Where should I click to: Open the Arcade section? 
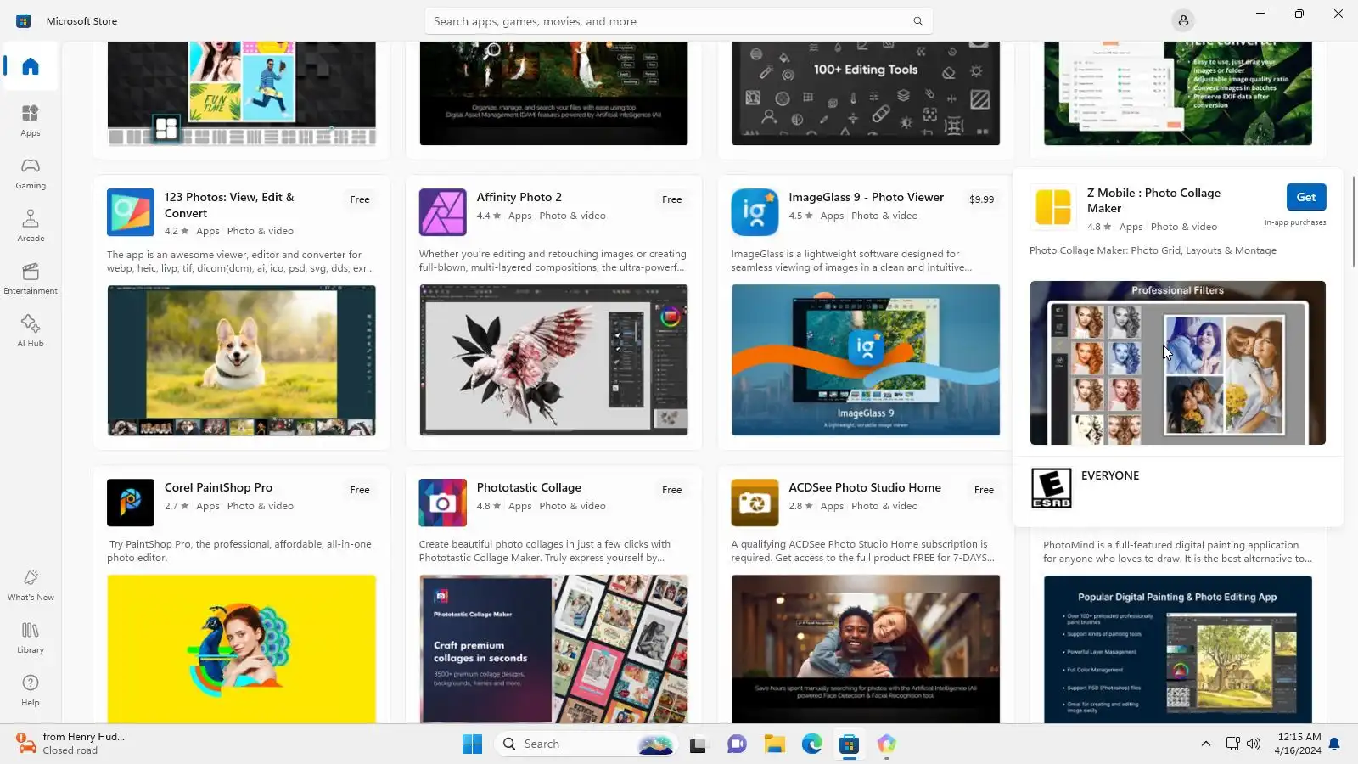[x=31, y=226]
